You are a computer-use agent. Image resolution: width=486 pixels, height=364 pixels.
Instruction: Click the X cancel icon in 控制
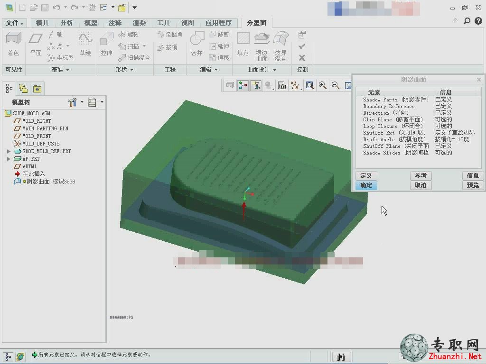[302, 57]
